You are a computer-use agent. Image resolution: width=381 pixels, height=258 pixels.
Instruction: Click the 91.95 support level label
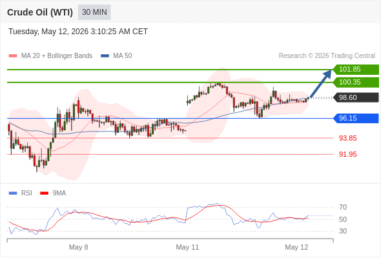tap(347, 154)
